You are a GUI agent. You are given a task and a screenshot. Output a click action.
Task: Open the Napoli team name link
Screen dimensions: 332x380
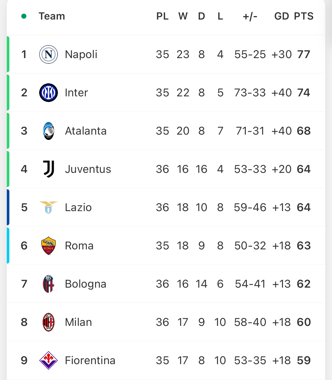pyautogui.click(x=81, y=54)
